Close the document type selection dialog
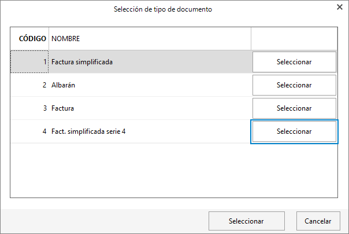The width and height of the screenshot is (349, 234). (340, 7)
